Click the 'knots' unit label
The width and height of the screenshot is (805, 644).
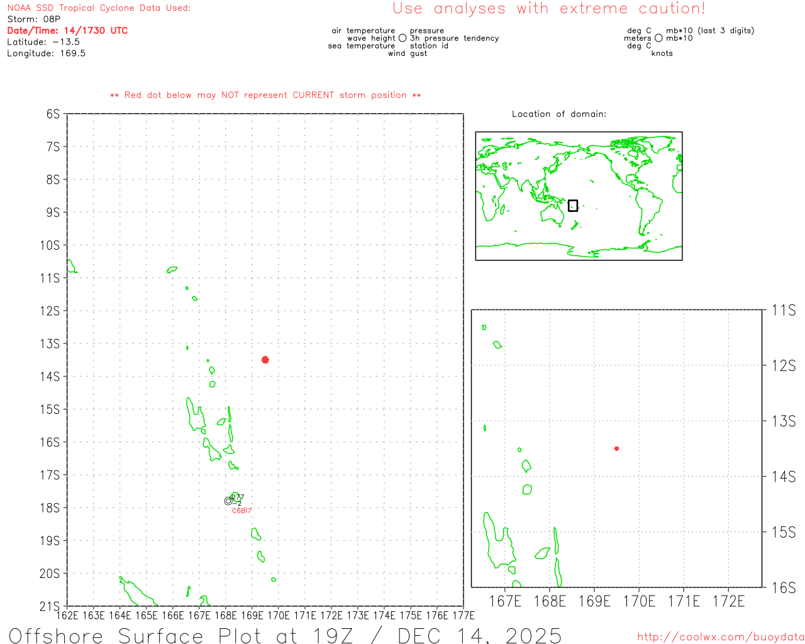coord(662,53)
